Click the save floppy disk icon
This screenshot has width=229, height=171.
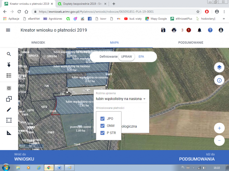tap(163, 30)
